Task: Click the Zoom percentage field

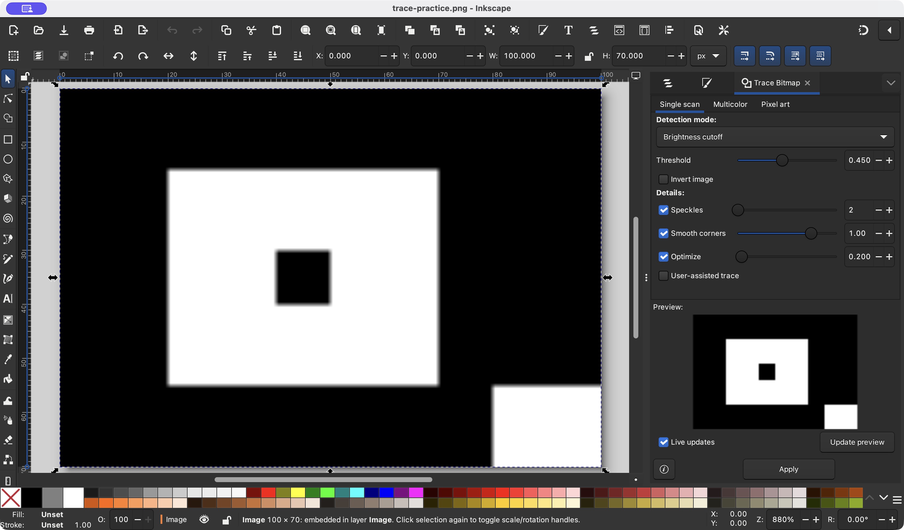Action: (x=783, y=519)
